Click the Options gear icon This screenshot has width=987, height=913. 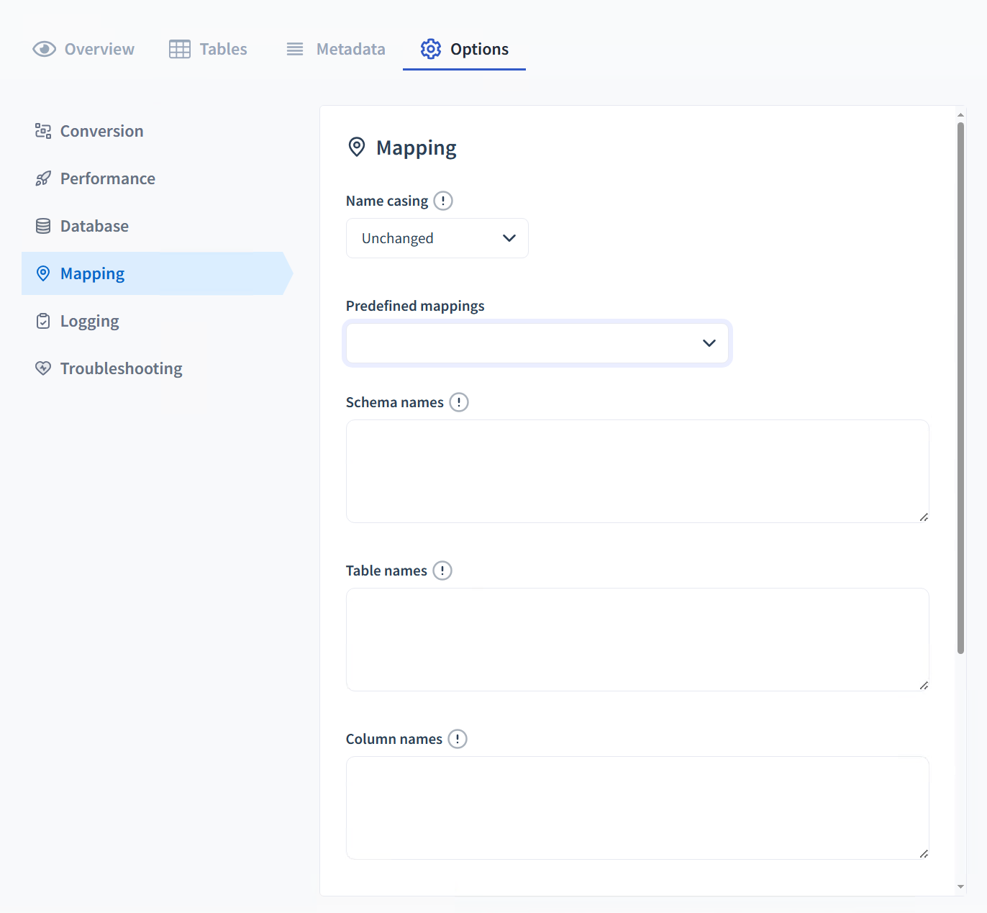tap(431, 49)
